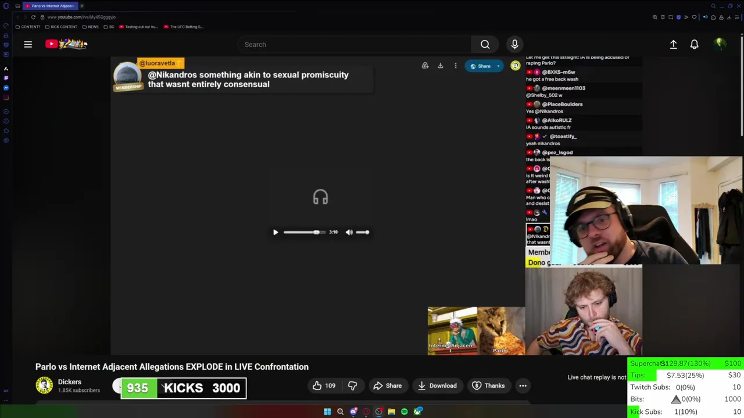Start voice search with the microphone
The height and width of the screenshot is (418, 744).
pos(514,44)
